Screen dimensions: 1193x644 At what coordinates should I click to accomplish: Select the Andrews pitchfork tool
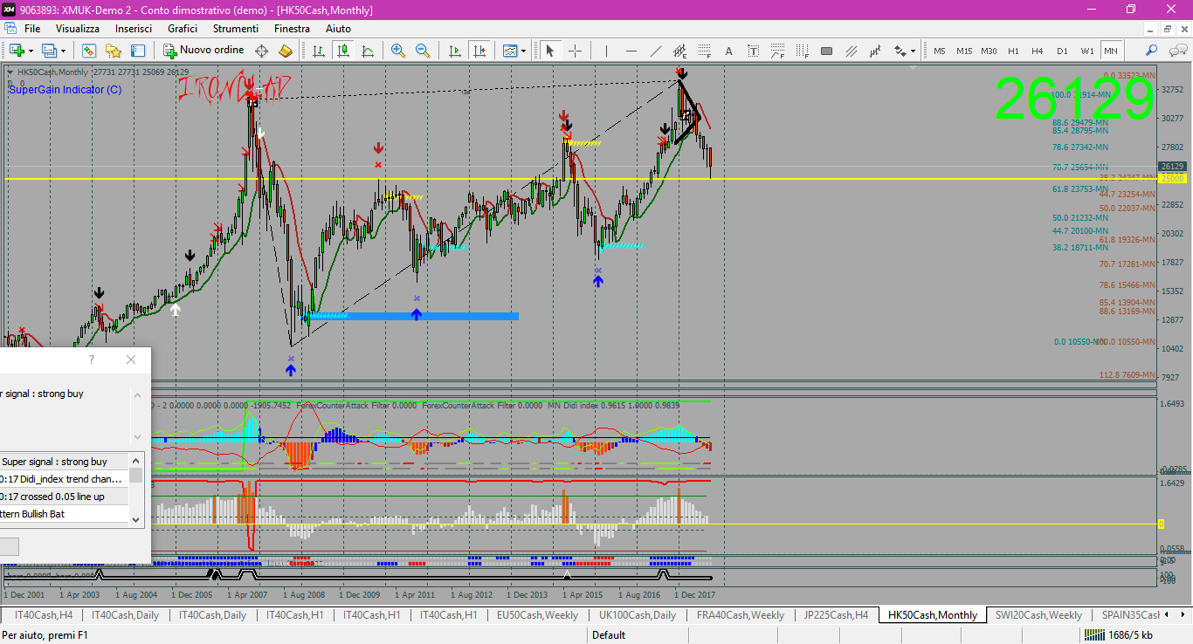[875, 51]
